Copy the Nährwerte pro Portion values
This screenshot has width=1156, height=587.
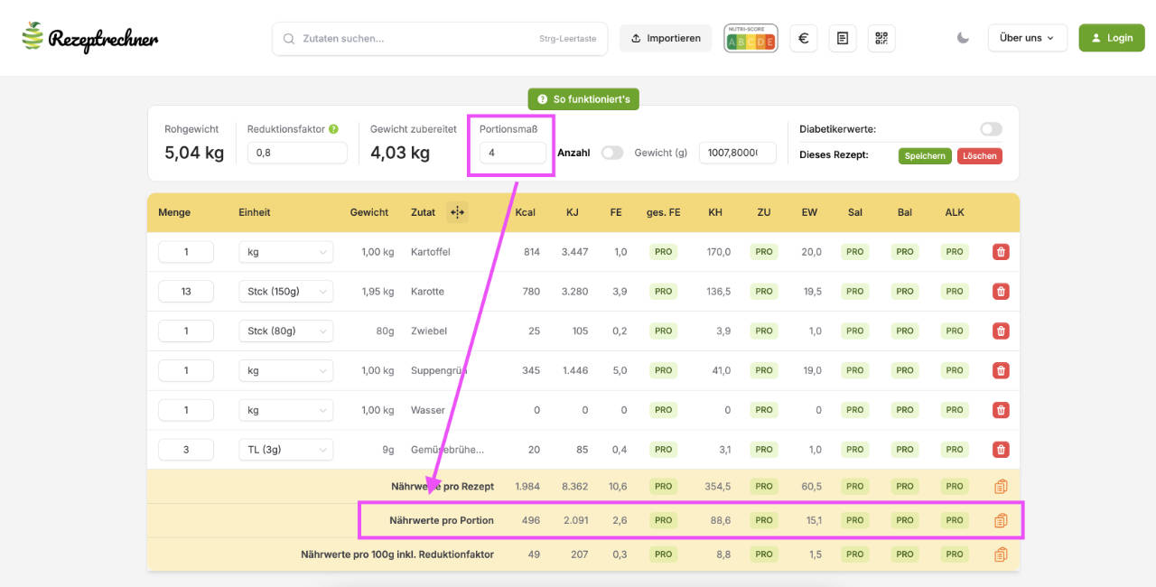pos(1001,520)
